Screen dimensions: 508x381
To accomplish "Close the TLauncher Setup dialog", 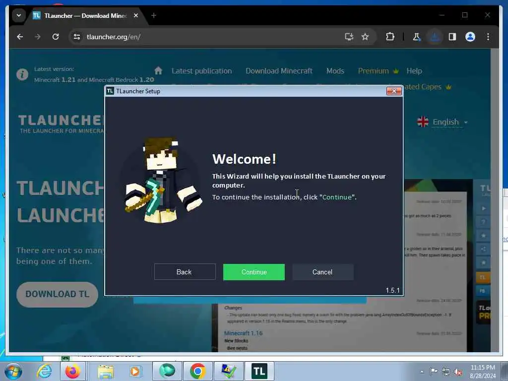I will point(394,91).
